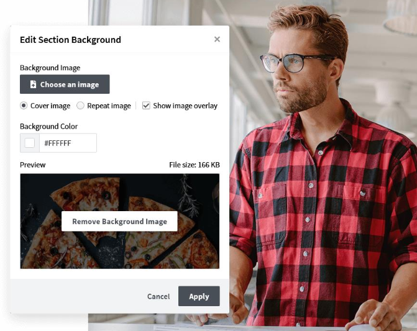The height and width of the screenshot is (331, 417).
Task: Open the white background color swatch
Action: pyautogui.click(x=30, y=143)
